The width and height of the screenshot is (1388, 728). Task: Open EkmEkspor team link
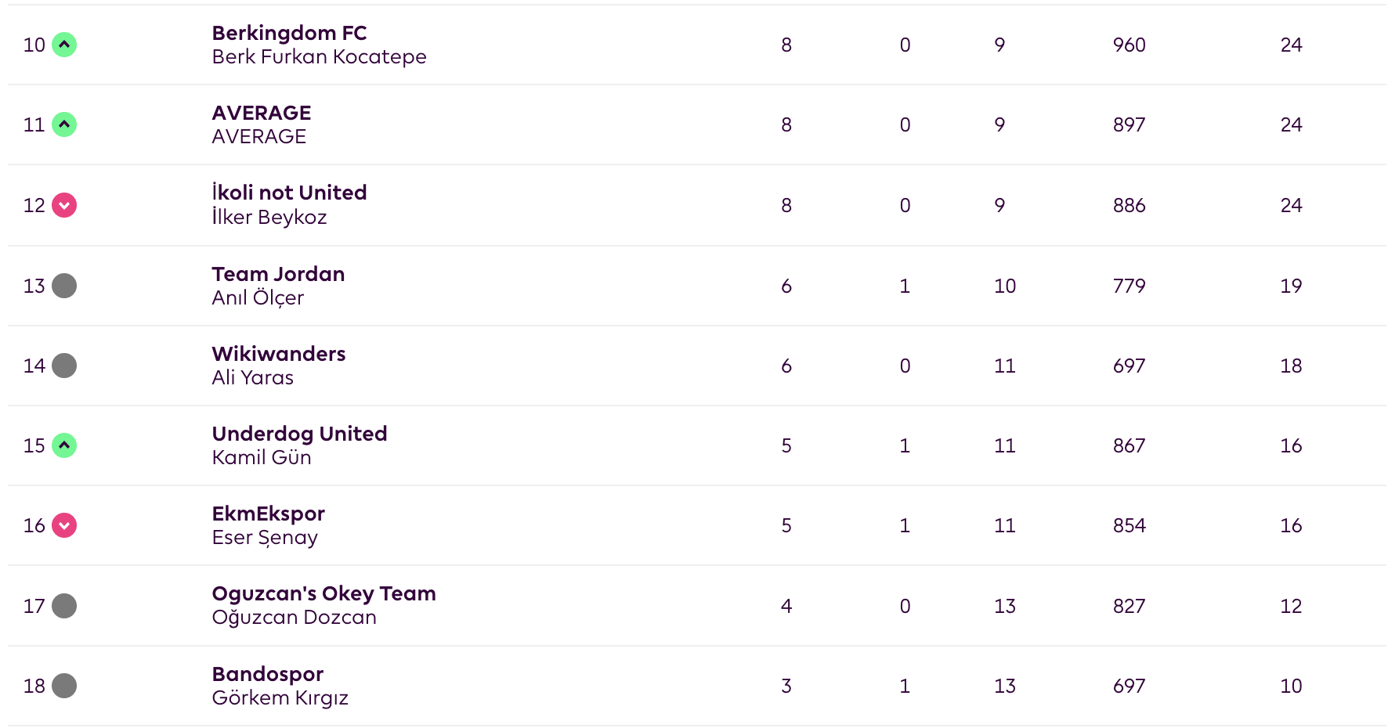268,514
